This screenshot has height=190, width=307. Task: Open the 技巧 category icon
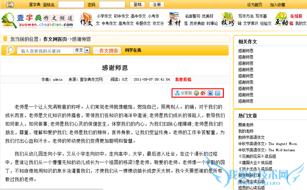[228, 19]
